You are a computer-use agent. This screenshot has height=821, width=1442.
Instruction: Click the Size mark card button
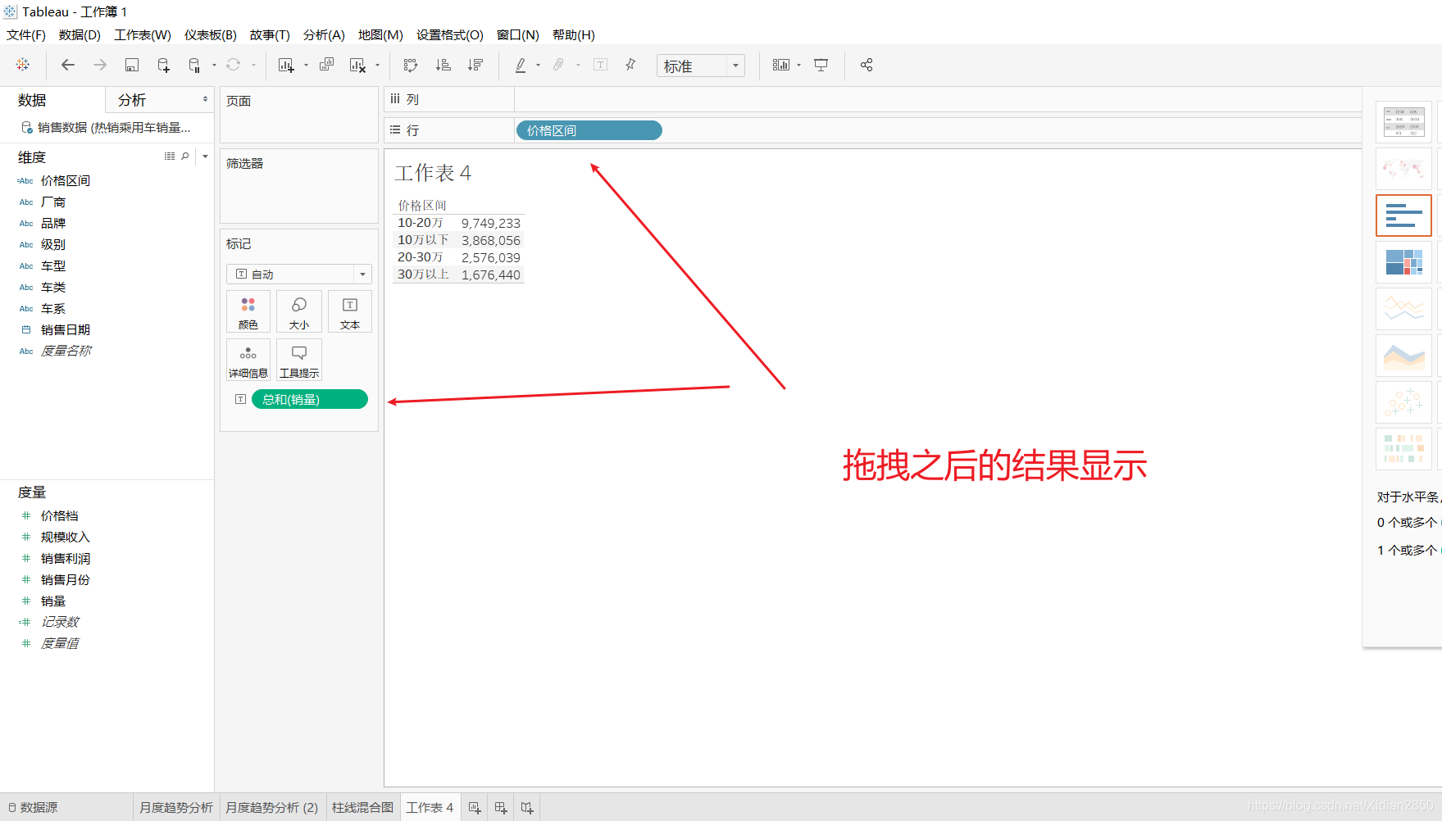pyautogui.click(x=299, y=312)
